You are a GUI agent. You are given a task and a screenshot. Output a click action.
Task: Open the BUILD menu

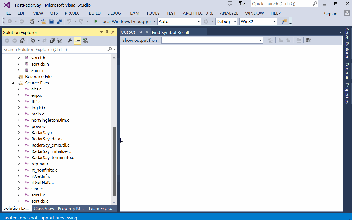tap(95, 13)
